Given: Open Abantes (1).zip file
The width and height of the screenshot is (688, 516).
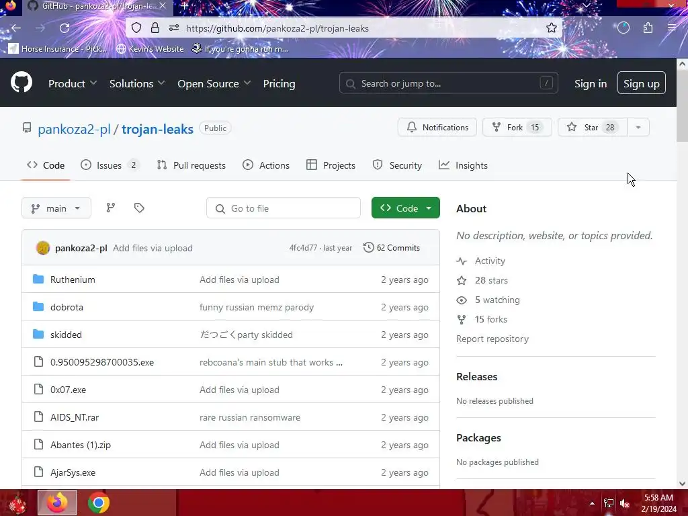Looking at the screenshot, I should [81, 445].
